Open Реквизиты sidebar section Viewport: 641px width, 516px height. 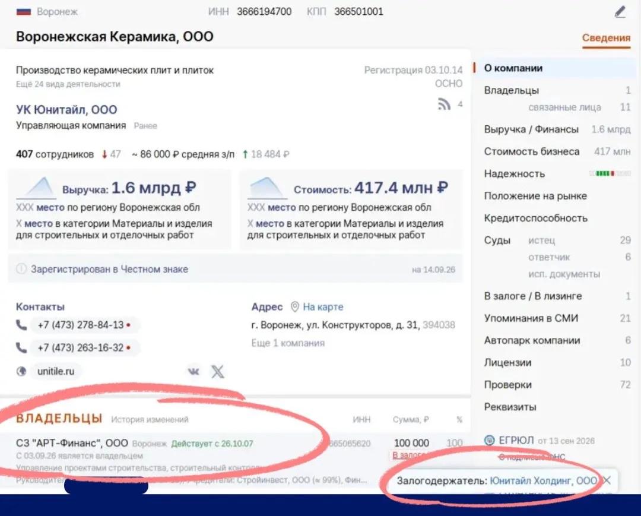point(510,407)
